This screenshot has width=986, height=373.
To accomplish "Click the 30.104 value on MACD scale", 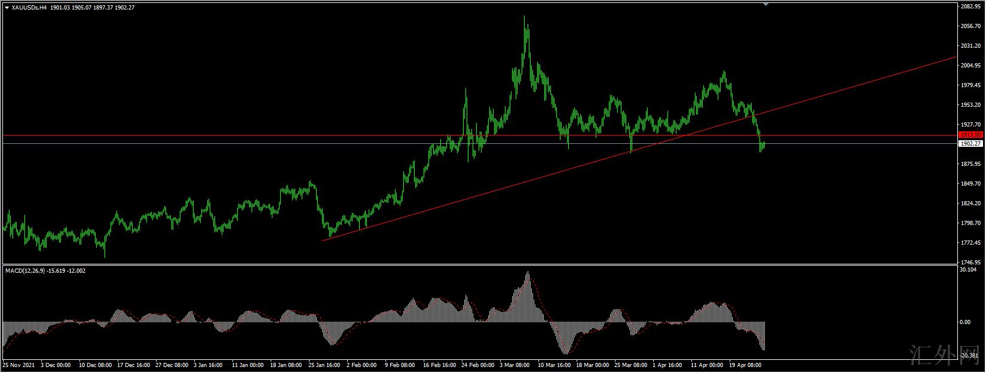I will pos(969,270).
